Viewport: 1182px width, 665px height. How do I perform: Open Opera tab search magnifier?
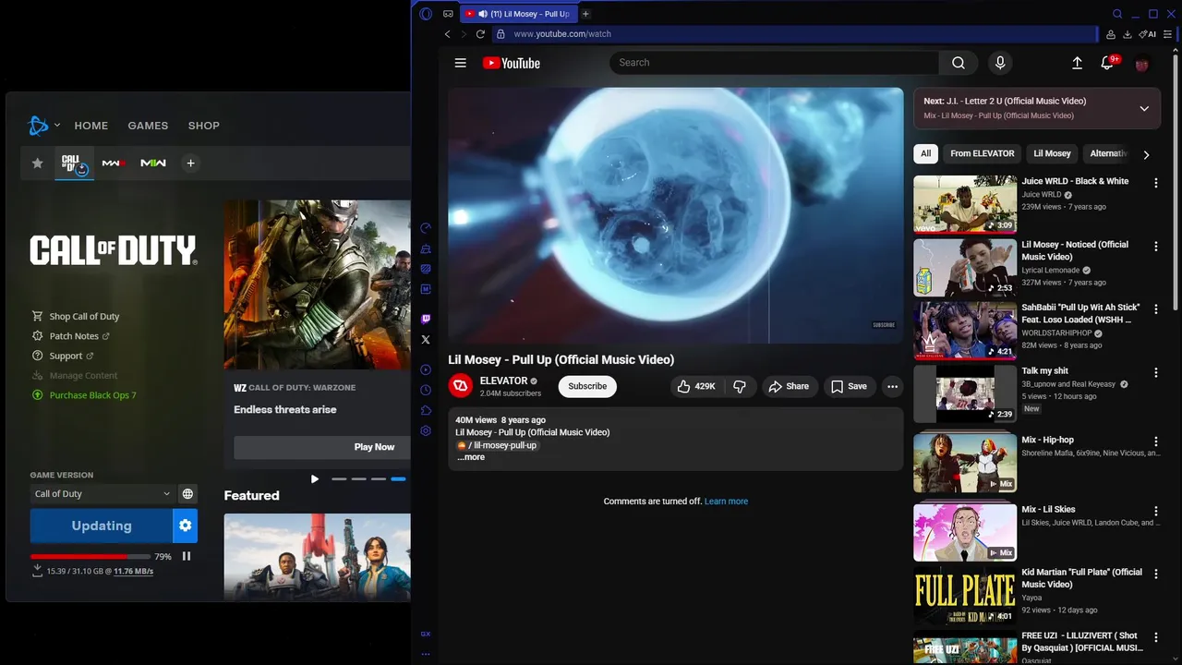(1116, 14)
